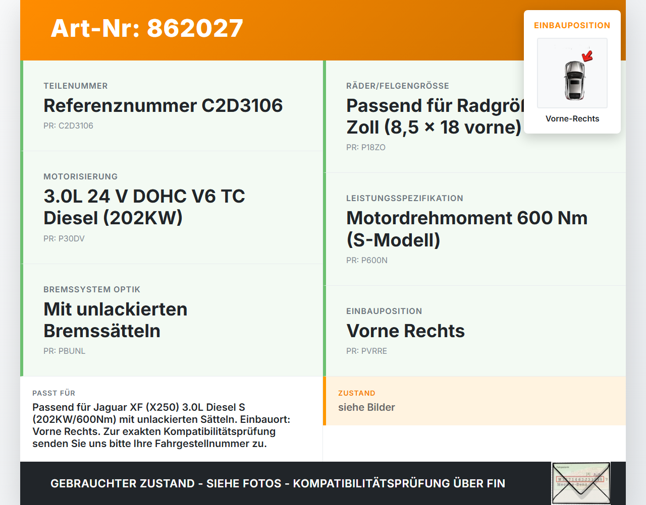Click the MOTORISIERUNG label
The image size is (646, 505).
click(x=81, y=176)
